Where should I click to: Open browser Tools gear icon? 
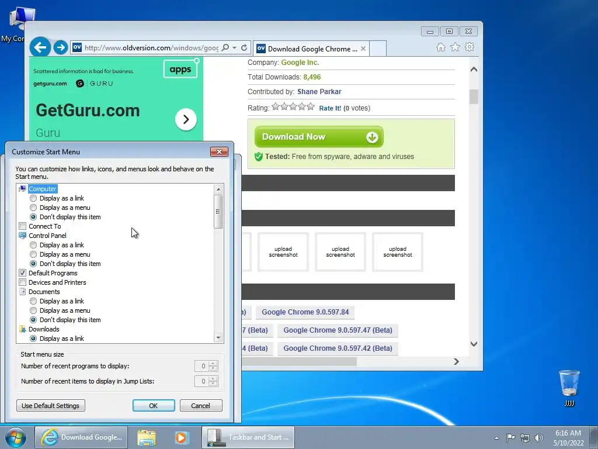[x=470, y=47]
